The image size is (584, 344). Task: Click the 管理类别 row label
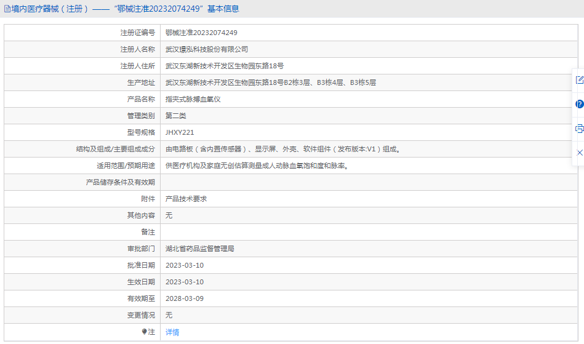point(141,116)
